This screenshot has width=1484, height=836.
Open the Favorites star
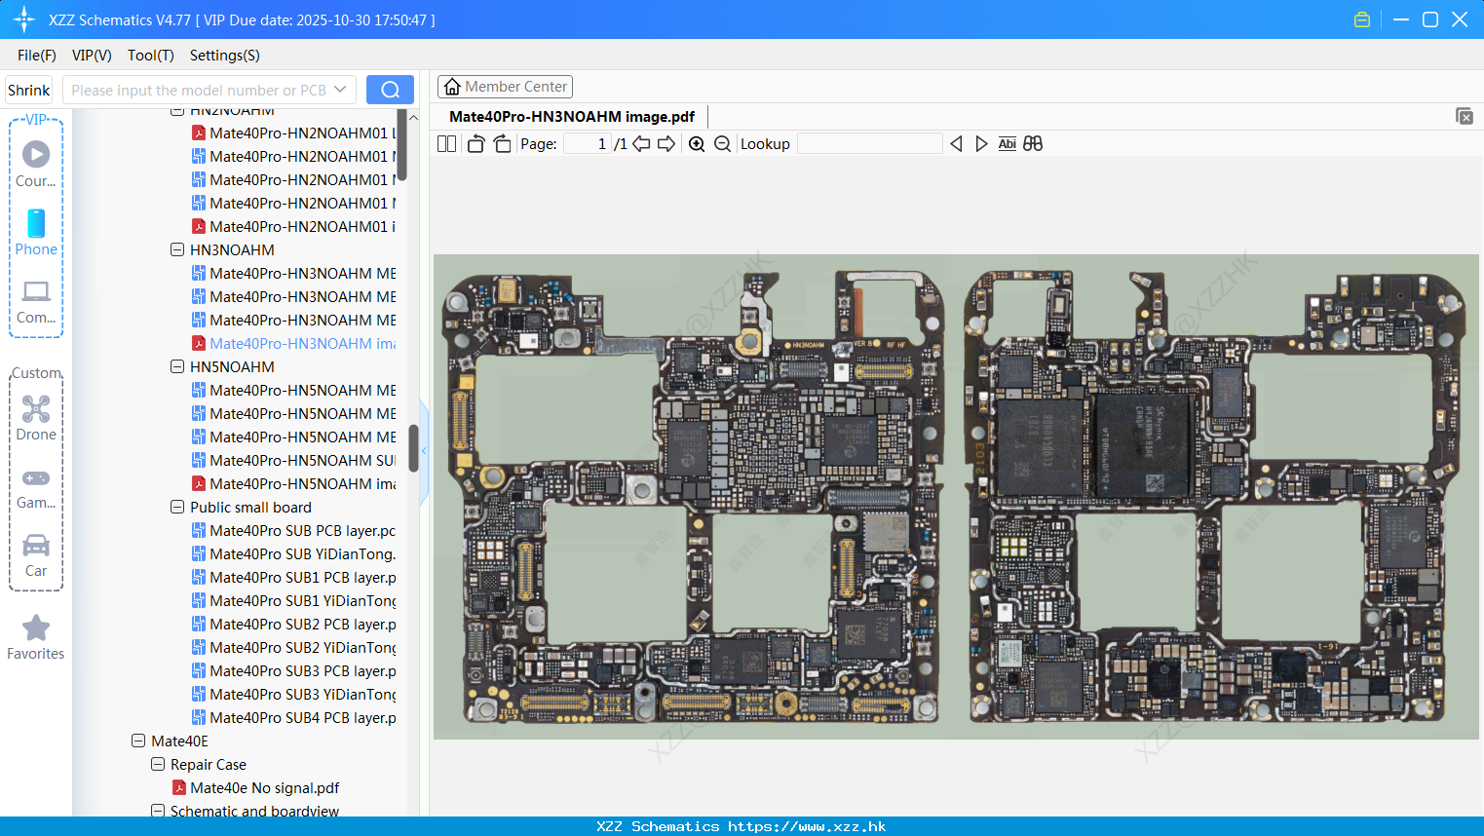(x=36, y=638)
